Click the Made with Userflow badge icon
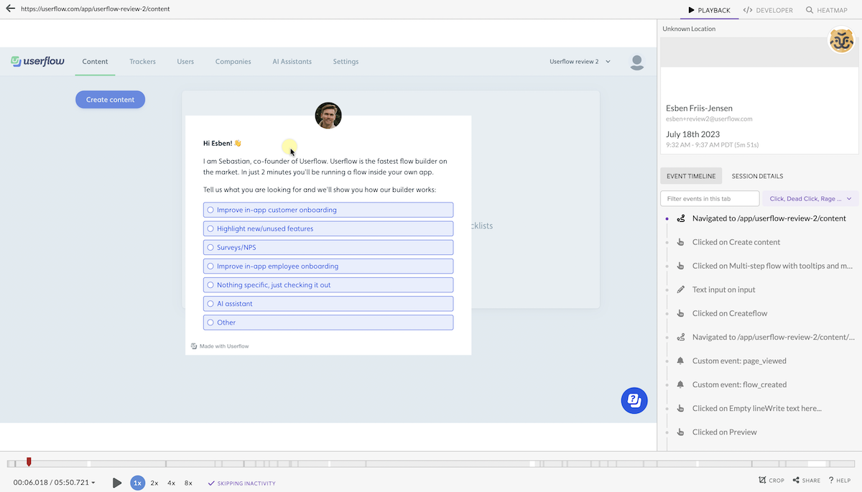Image resolution: width=862 pixels, height=492 pixels. (194, 346)
